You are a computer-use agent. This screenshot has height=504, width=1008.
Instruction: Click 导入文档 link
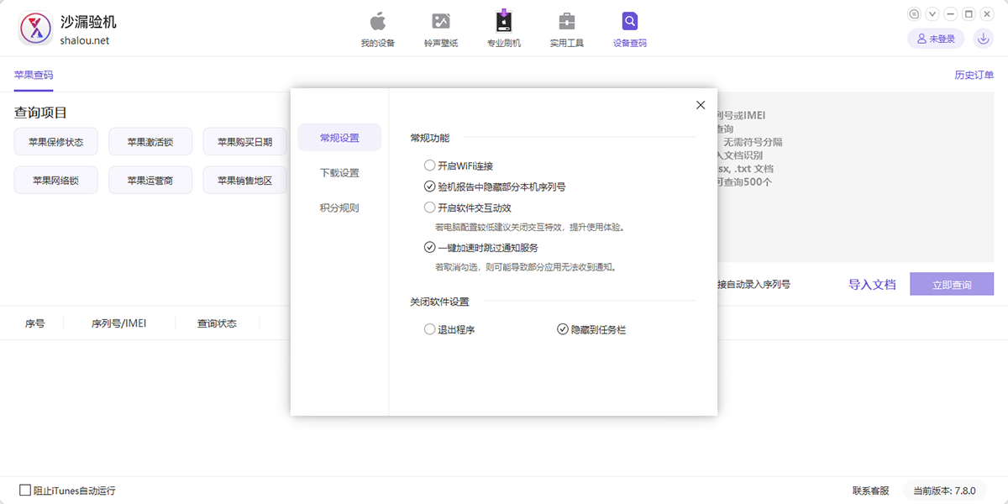872,285
